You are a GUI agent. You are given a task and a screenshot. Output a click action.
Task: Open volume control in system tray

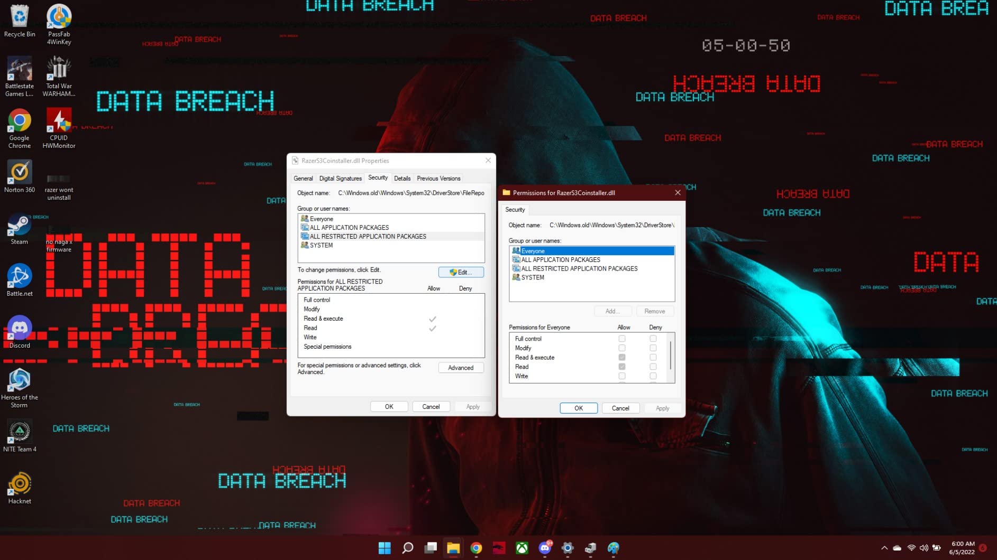tap(923, 548)
